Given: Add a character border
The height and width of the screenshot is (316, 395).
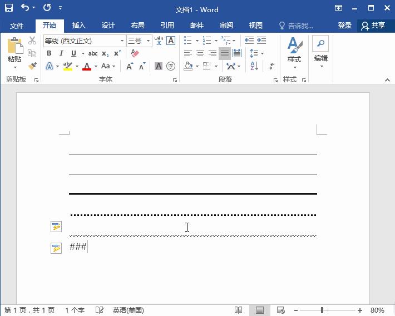Looking at the screenshot, I should (x=171, y=41).
